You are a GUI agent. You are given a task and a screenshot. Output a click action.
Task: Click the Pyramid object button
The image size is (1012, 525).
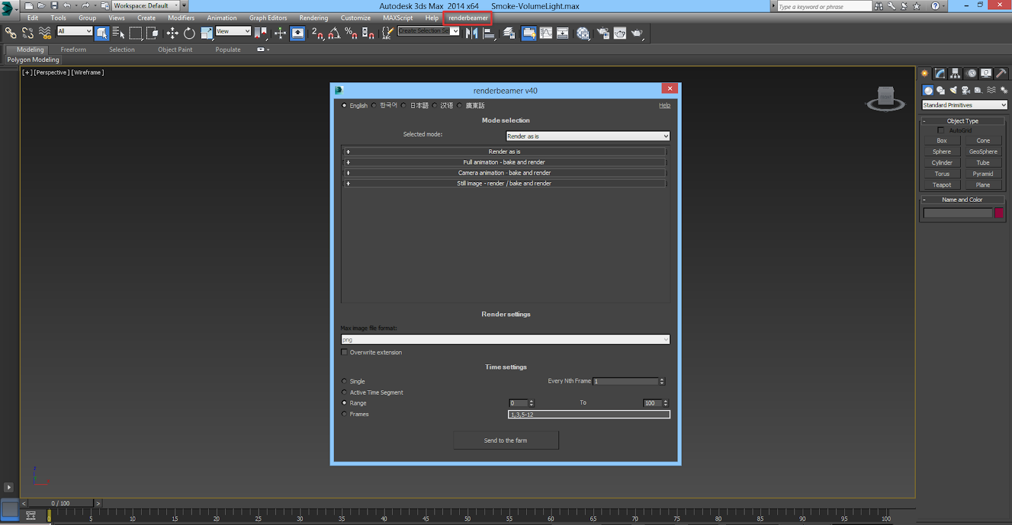(984, 174)
